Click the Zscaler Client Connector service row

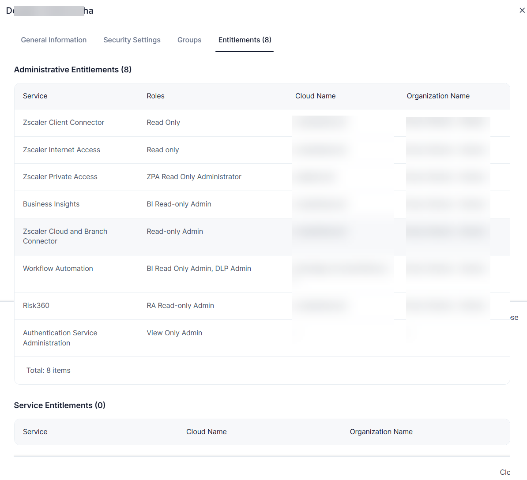[262, 123]
